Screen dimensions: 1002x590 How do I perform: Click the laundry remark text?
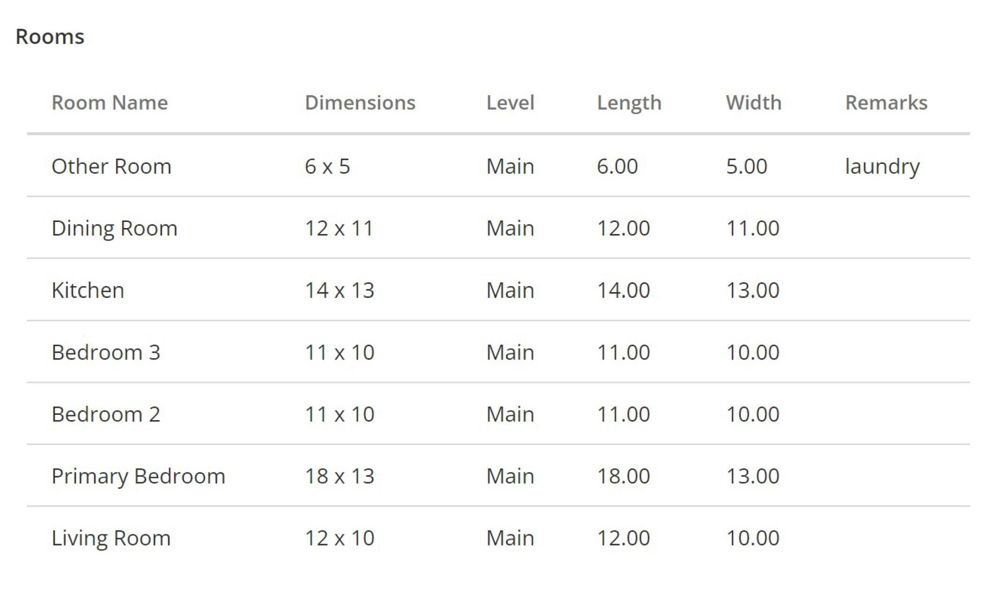point(882,166)
